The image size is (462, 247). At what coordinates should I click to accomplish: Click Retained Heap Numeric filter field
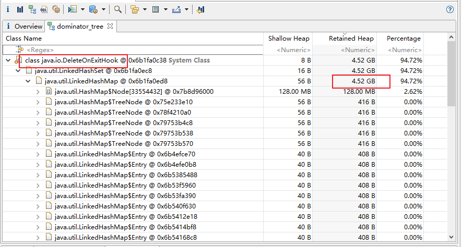(x=345, y=50)
